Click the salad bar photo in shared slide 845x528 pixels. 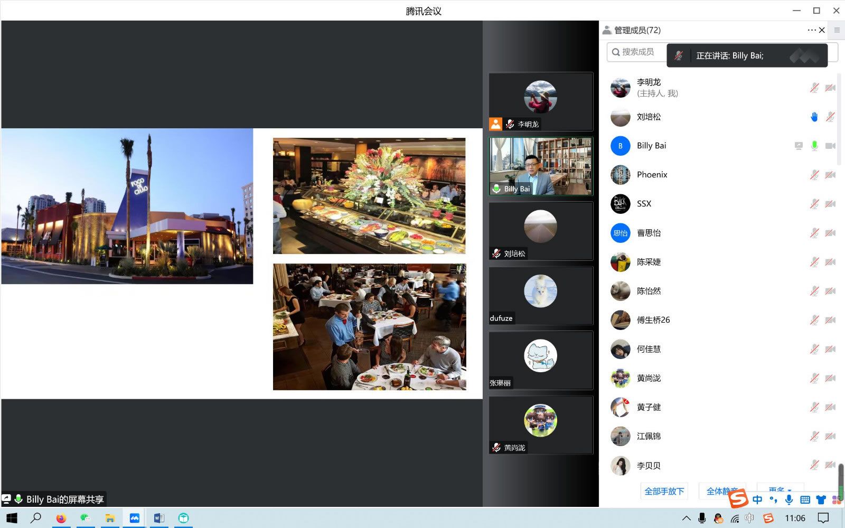369,196
